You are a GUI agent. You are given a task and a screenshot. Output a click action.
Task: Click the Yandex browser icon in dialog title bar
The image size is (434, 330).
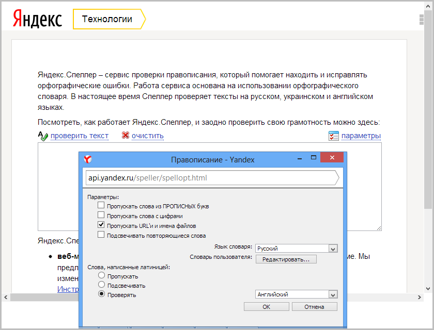(88, 159)
